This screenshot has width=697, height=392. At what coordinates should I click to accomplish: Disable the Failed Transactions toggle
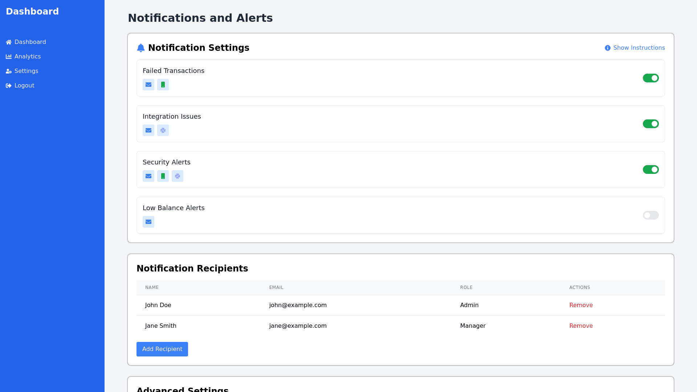(651, 78)
